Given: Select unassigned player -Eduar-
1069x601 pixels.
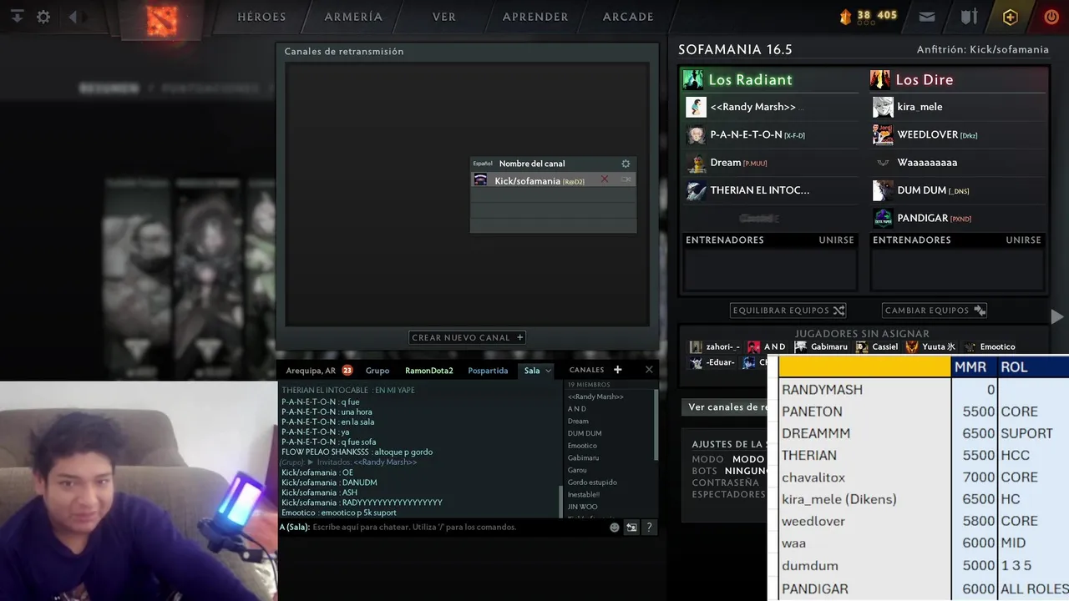Looking at the screenshot, I should point(713,362).
